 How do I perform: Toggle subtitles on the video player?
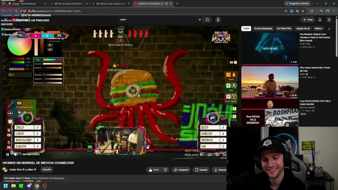click(x=209, y=155)
